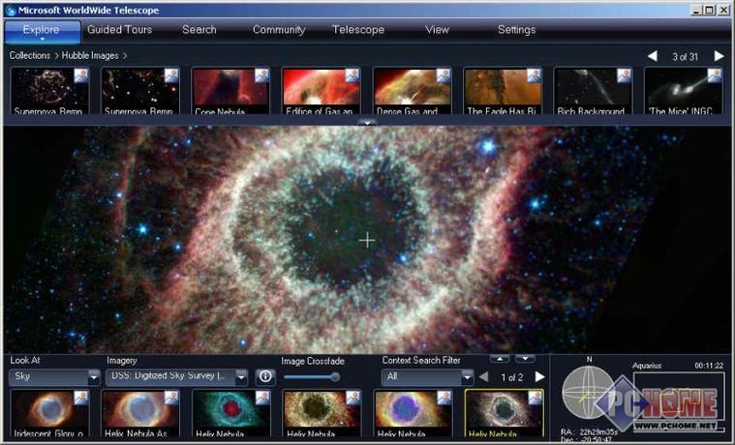Open the Helix Nebula As thumbnail
Image resolution: width=735 pixels, height=445 pixels.
tap(140, 414)
